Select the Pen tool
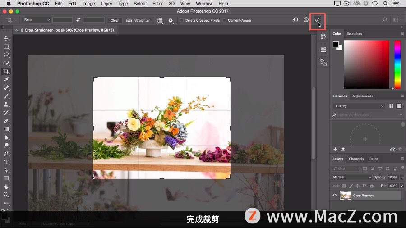The height and width of the screenshot is (228, 406). [x=6, y=154]
